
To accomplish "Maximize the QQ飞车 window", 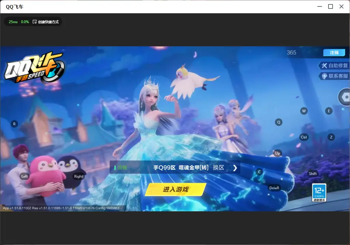I will click(x=331, y=7).
